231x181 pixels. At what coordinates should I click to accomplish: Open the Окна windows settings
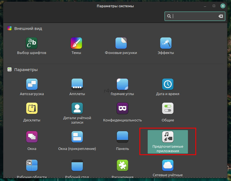[x=32, y=137]
